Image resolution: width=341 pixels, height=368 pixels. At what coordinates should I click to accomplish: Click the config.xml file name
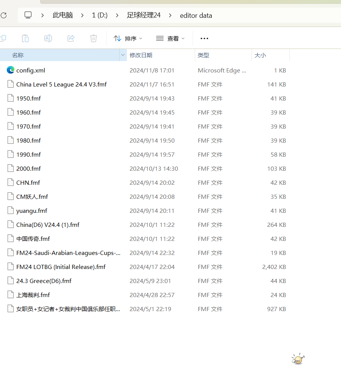[x=31, y=71]
